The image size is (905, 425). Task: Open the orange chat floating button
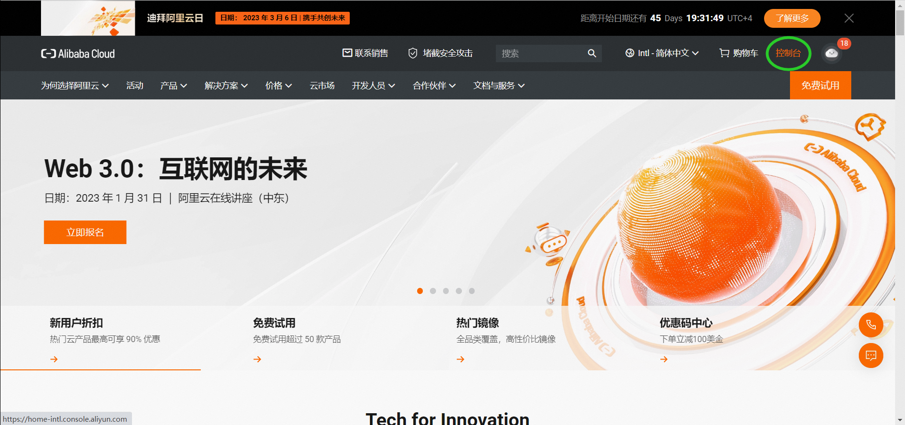point(871,355)
